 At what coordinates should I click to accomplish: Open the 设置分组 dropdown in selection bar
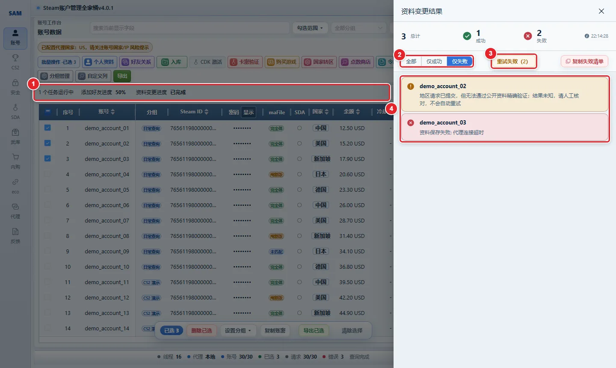click(238, 330)
